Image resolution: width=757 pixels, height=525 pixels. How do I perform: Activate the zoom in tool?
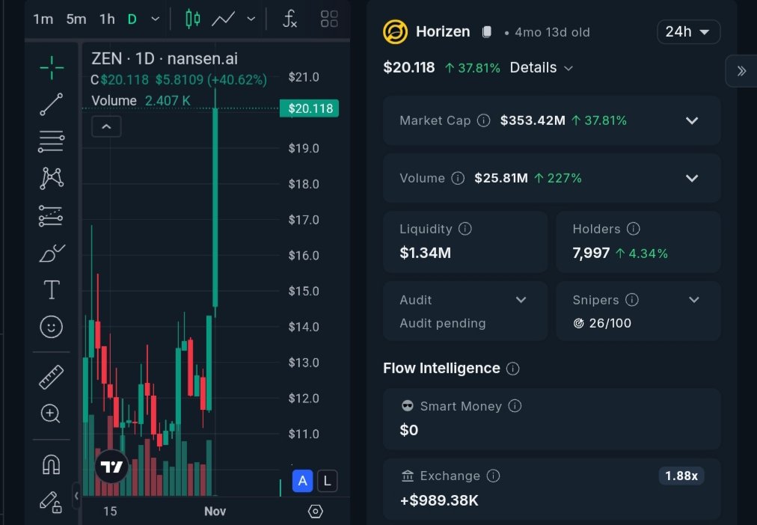point(51,414)
